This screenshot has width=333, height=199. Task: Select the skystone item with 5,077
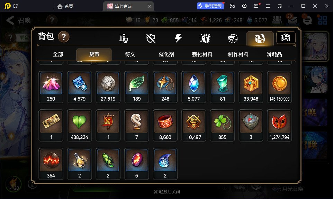194,87
